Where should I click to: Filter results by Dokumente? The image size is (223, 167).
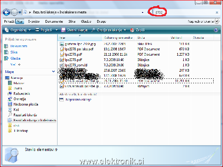coord(54,21)
